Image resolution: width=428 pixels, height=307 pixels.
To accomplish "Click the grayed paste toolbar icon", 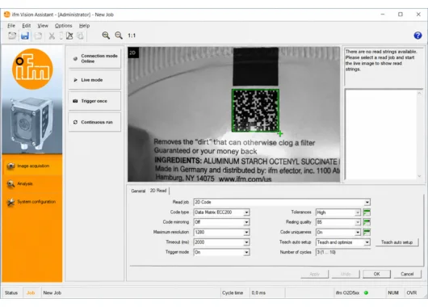I will coord(80,36).
